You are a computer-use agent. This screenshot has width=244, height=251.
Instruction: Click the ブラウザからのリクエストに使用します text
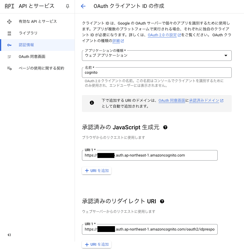114,137
